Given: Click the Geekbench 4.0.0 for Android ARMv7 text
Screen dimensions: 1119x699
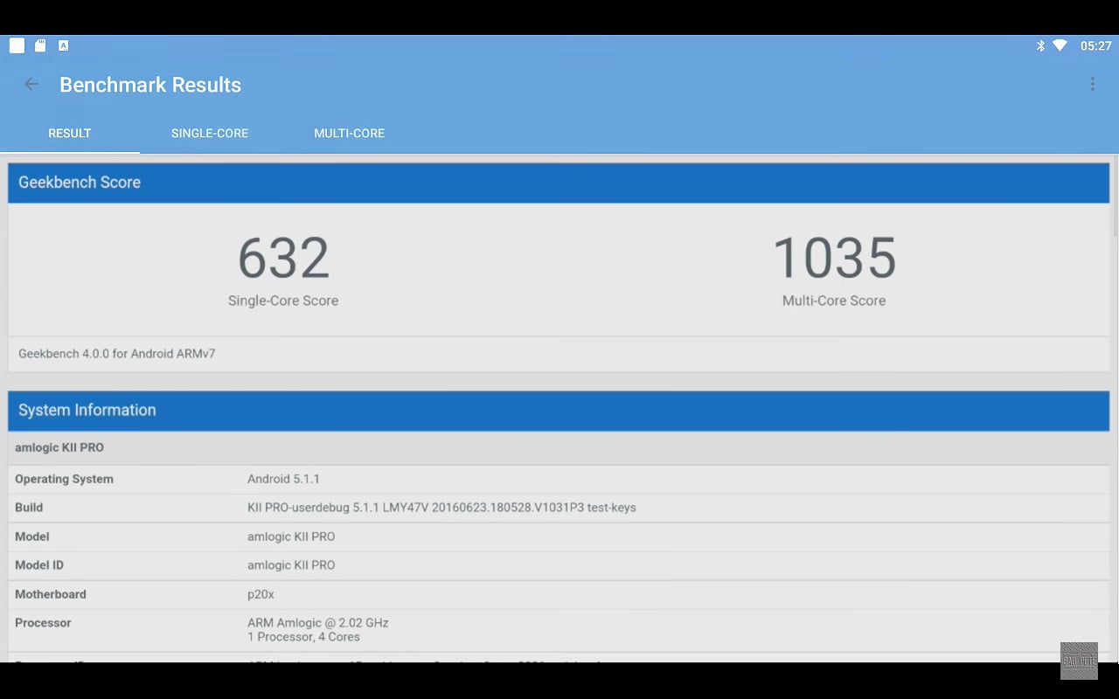Looking at the screenshot, I should [117, 354].
